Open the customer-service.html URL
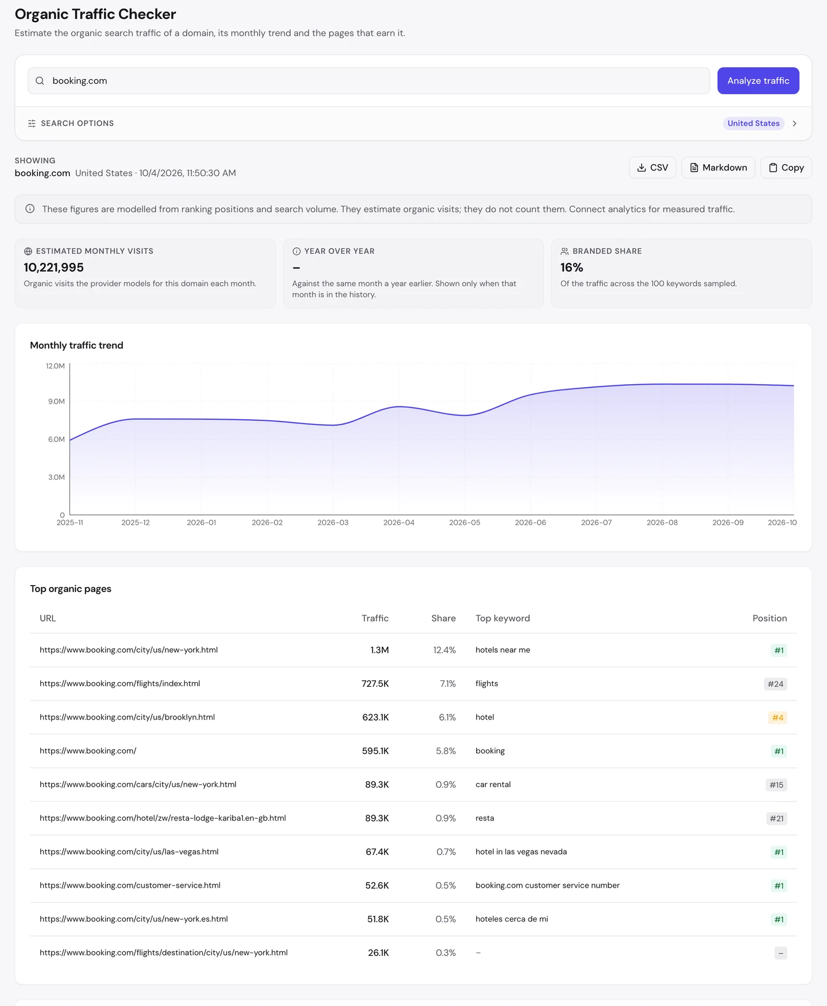Viewport: 827px width, 1006px height. click(x=130, y=885)
